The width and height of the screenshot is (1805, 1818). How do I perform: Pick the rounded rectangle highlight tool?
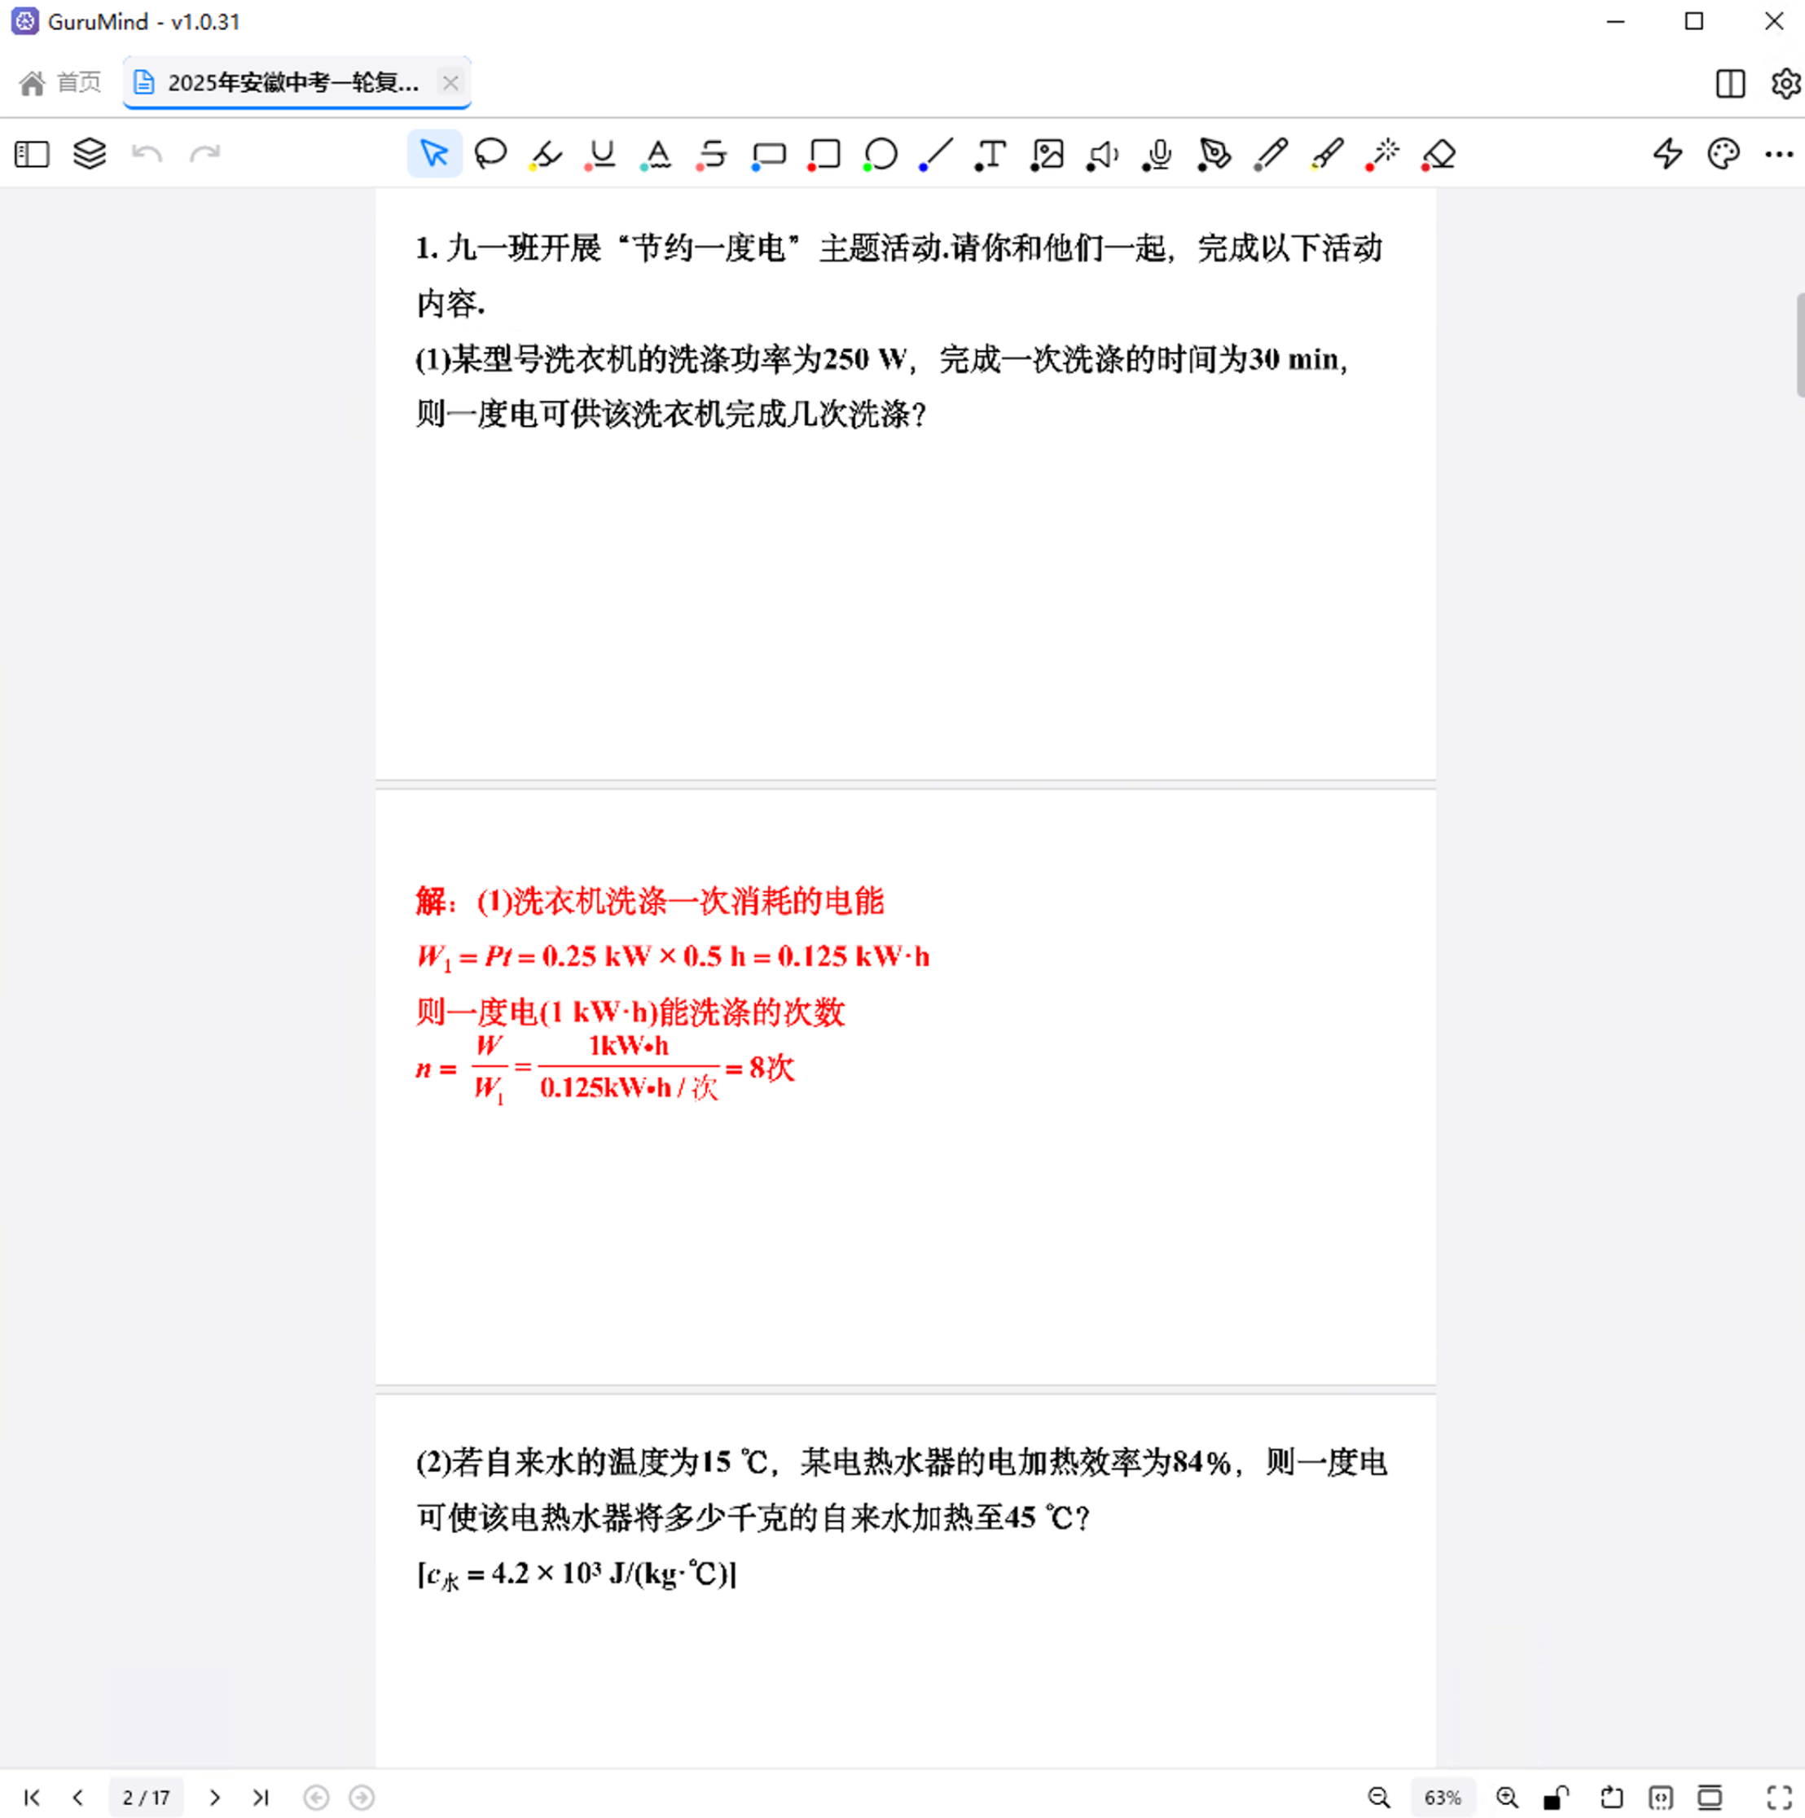(x=768, y=153)
